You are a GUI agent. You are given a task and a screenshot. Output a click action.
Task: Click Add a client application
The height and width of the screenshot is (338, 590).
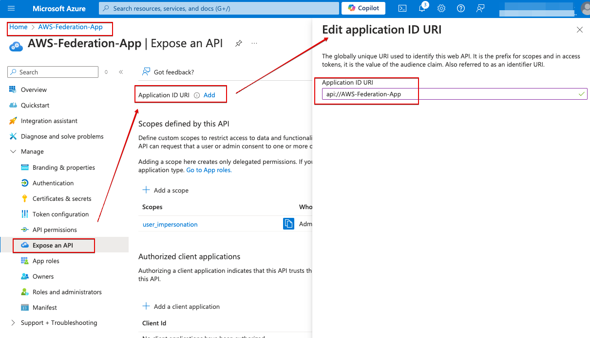click(181, 306)
